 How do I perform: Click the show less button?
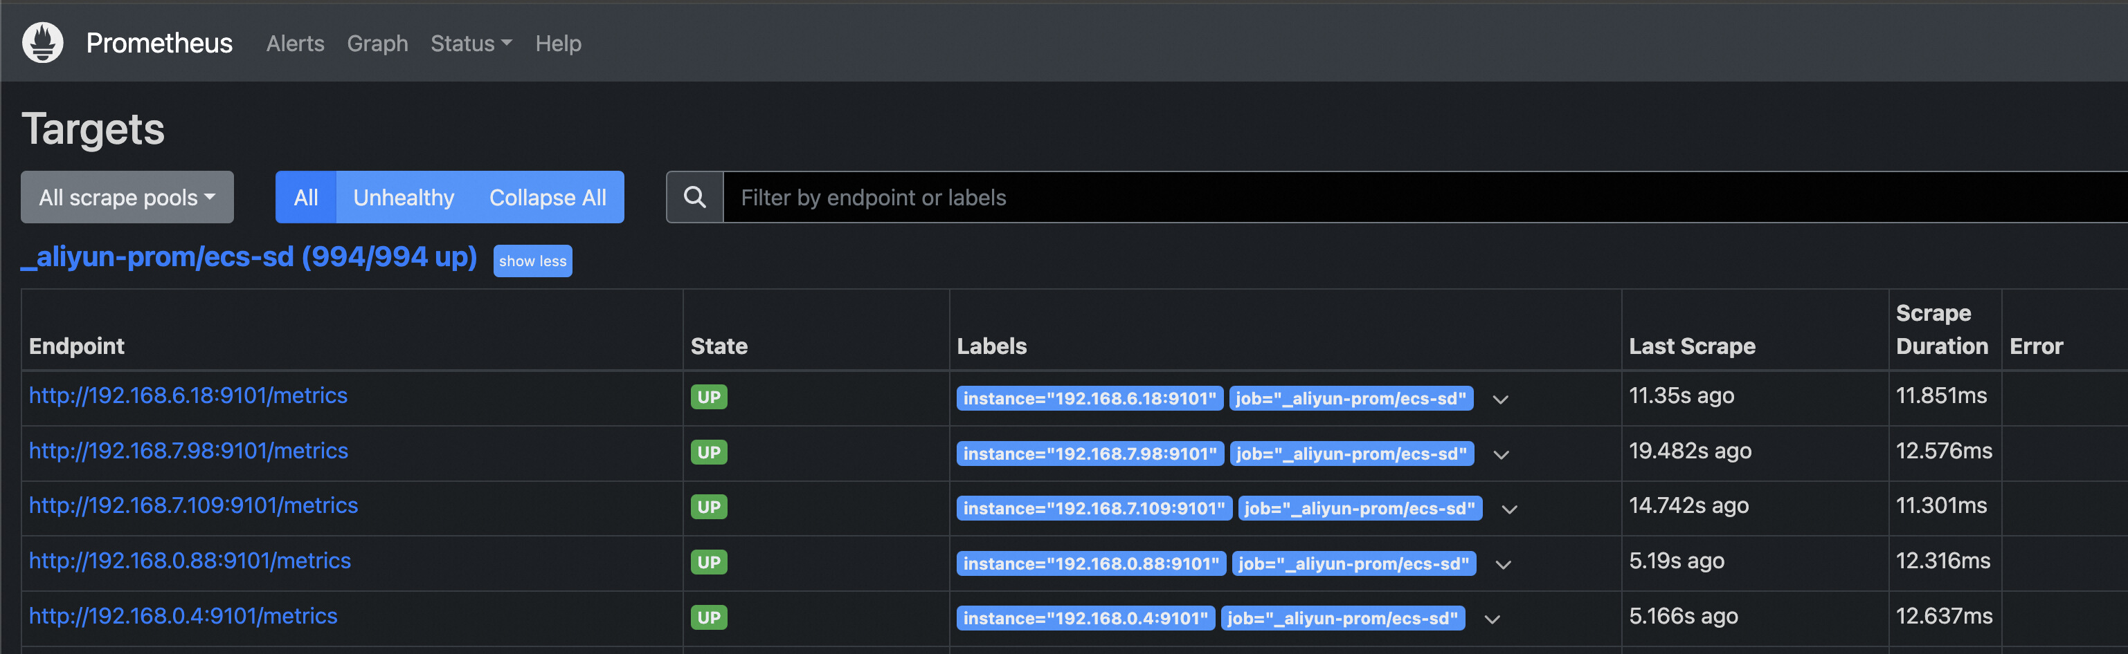(x=532, y=261)
